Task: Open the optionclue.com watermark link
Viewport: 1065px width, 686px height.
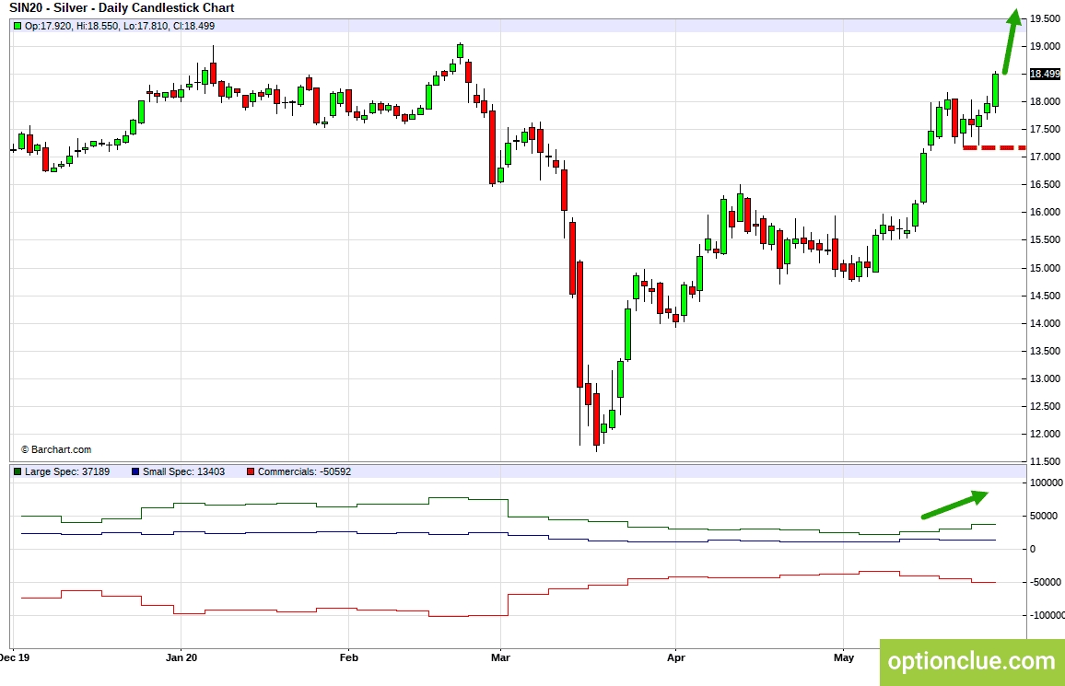Action: pyautogui.click(x=971, y=661)
